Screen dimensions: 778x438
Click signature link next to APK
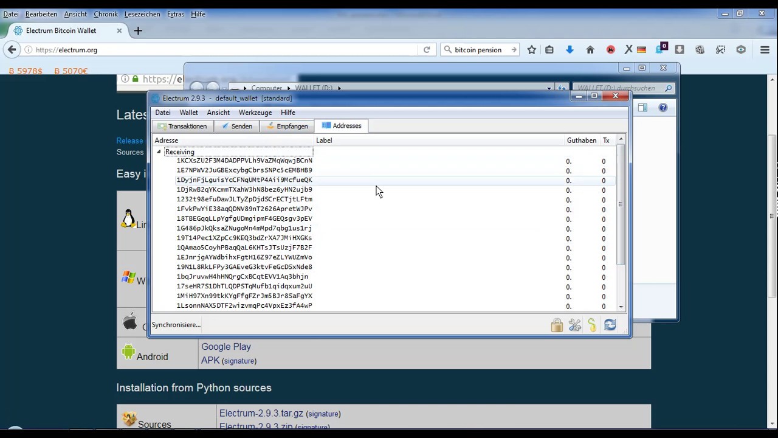click(239, 361)
